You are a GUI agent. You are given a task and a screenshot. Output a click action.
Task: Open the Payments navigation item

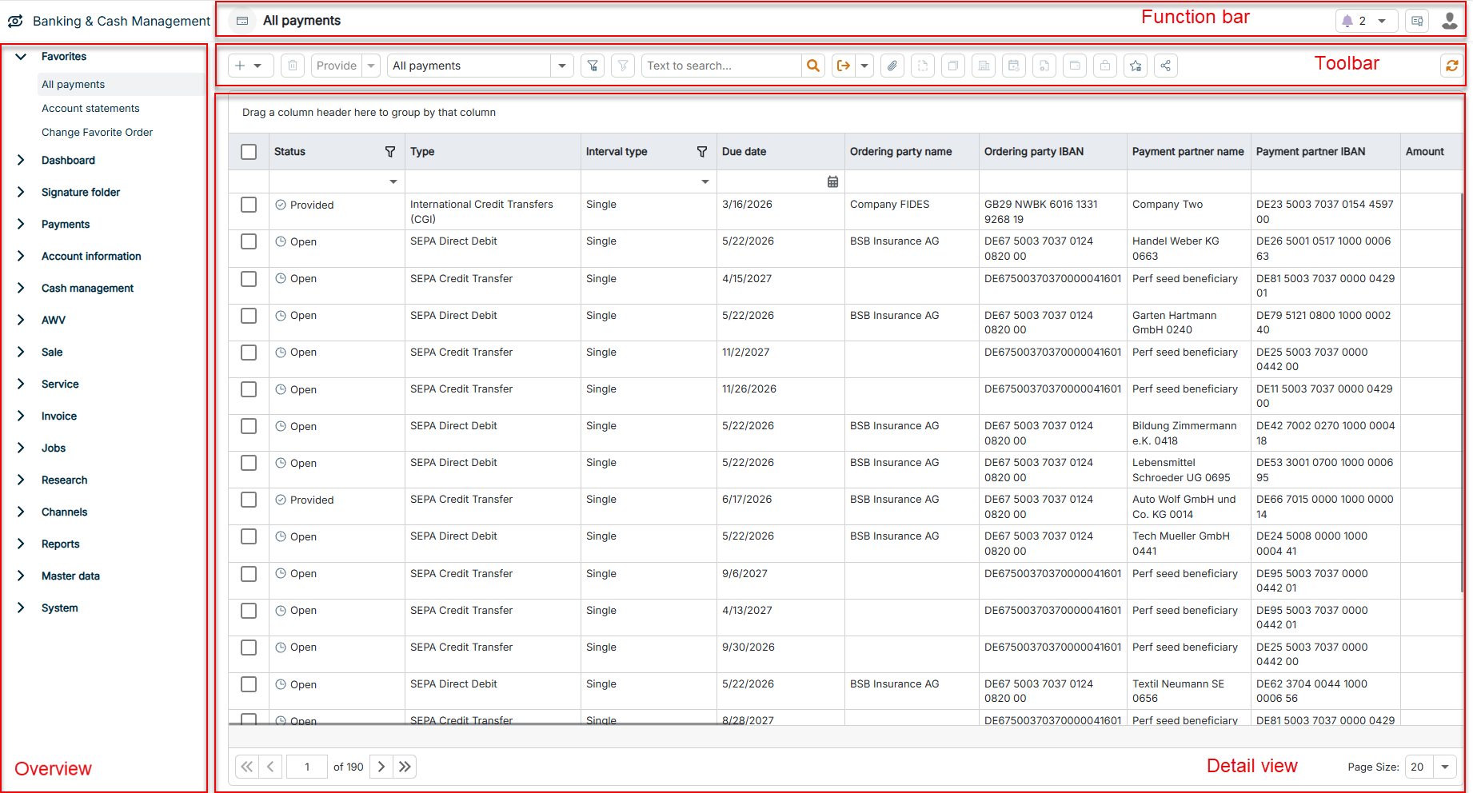click(x=66, y=224)
